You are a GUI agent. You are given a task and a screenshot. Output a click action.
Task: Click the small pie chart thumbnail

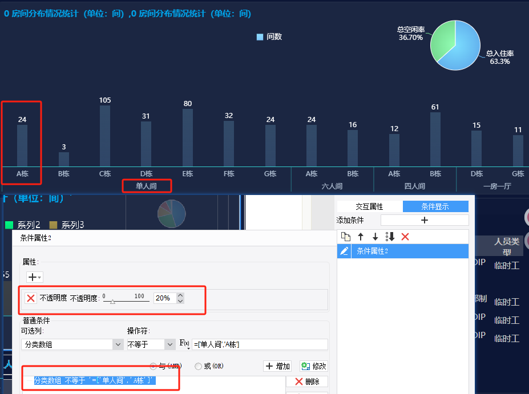click(172, 214)
